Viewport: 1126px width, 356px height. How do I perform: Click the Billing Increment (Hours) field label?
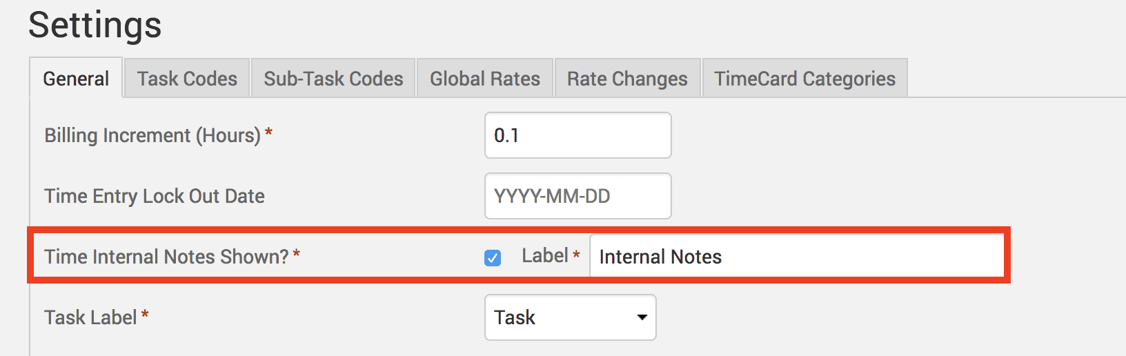click(152, 135)
